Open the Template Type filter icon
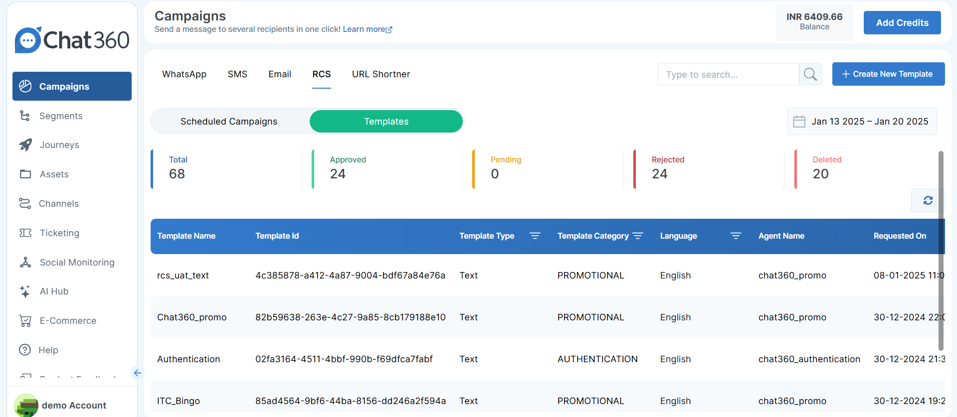The image size is (957, 417). coord(535,236)
